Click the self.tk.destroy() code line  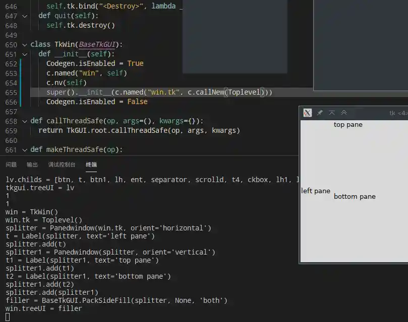coord(81,25)
